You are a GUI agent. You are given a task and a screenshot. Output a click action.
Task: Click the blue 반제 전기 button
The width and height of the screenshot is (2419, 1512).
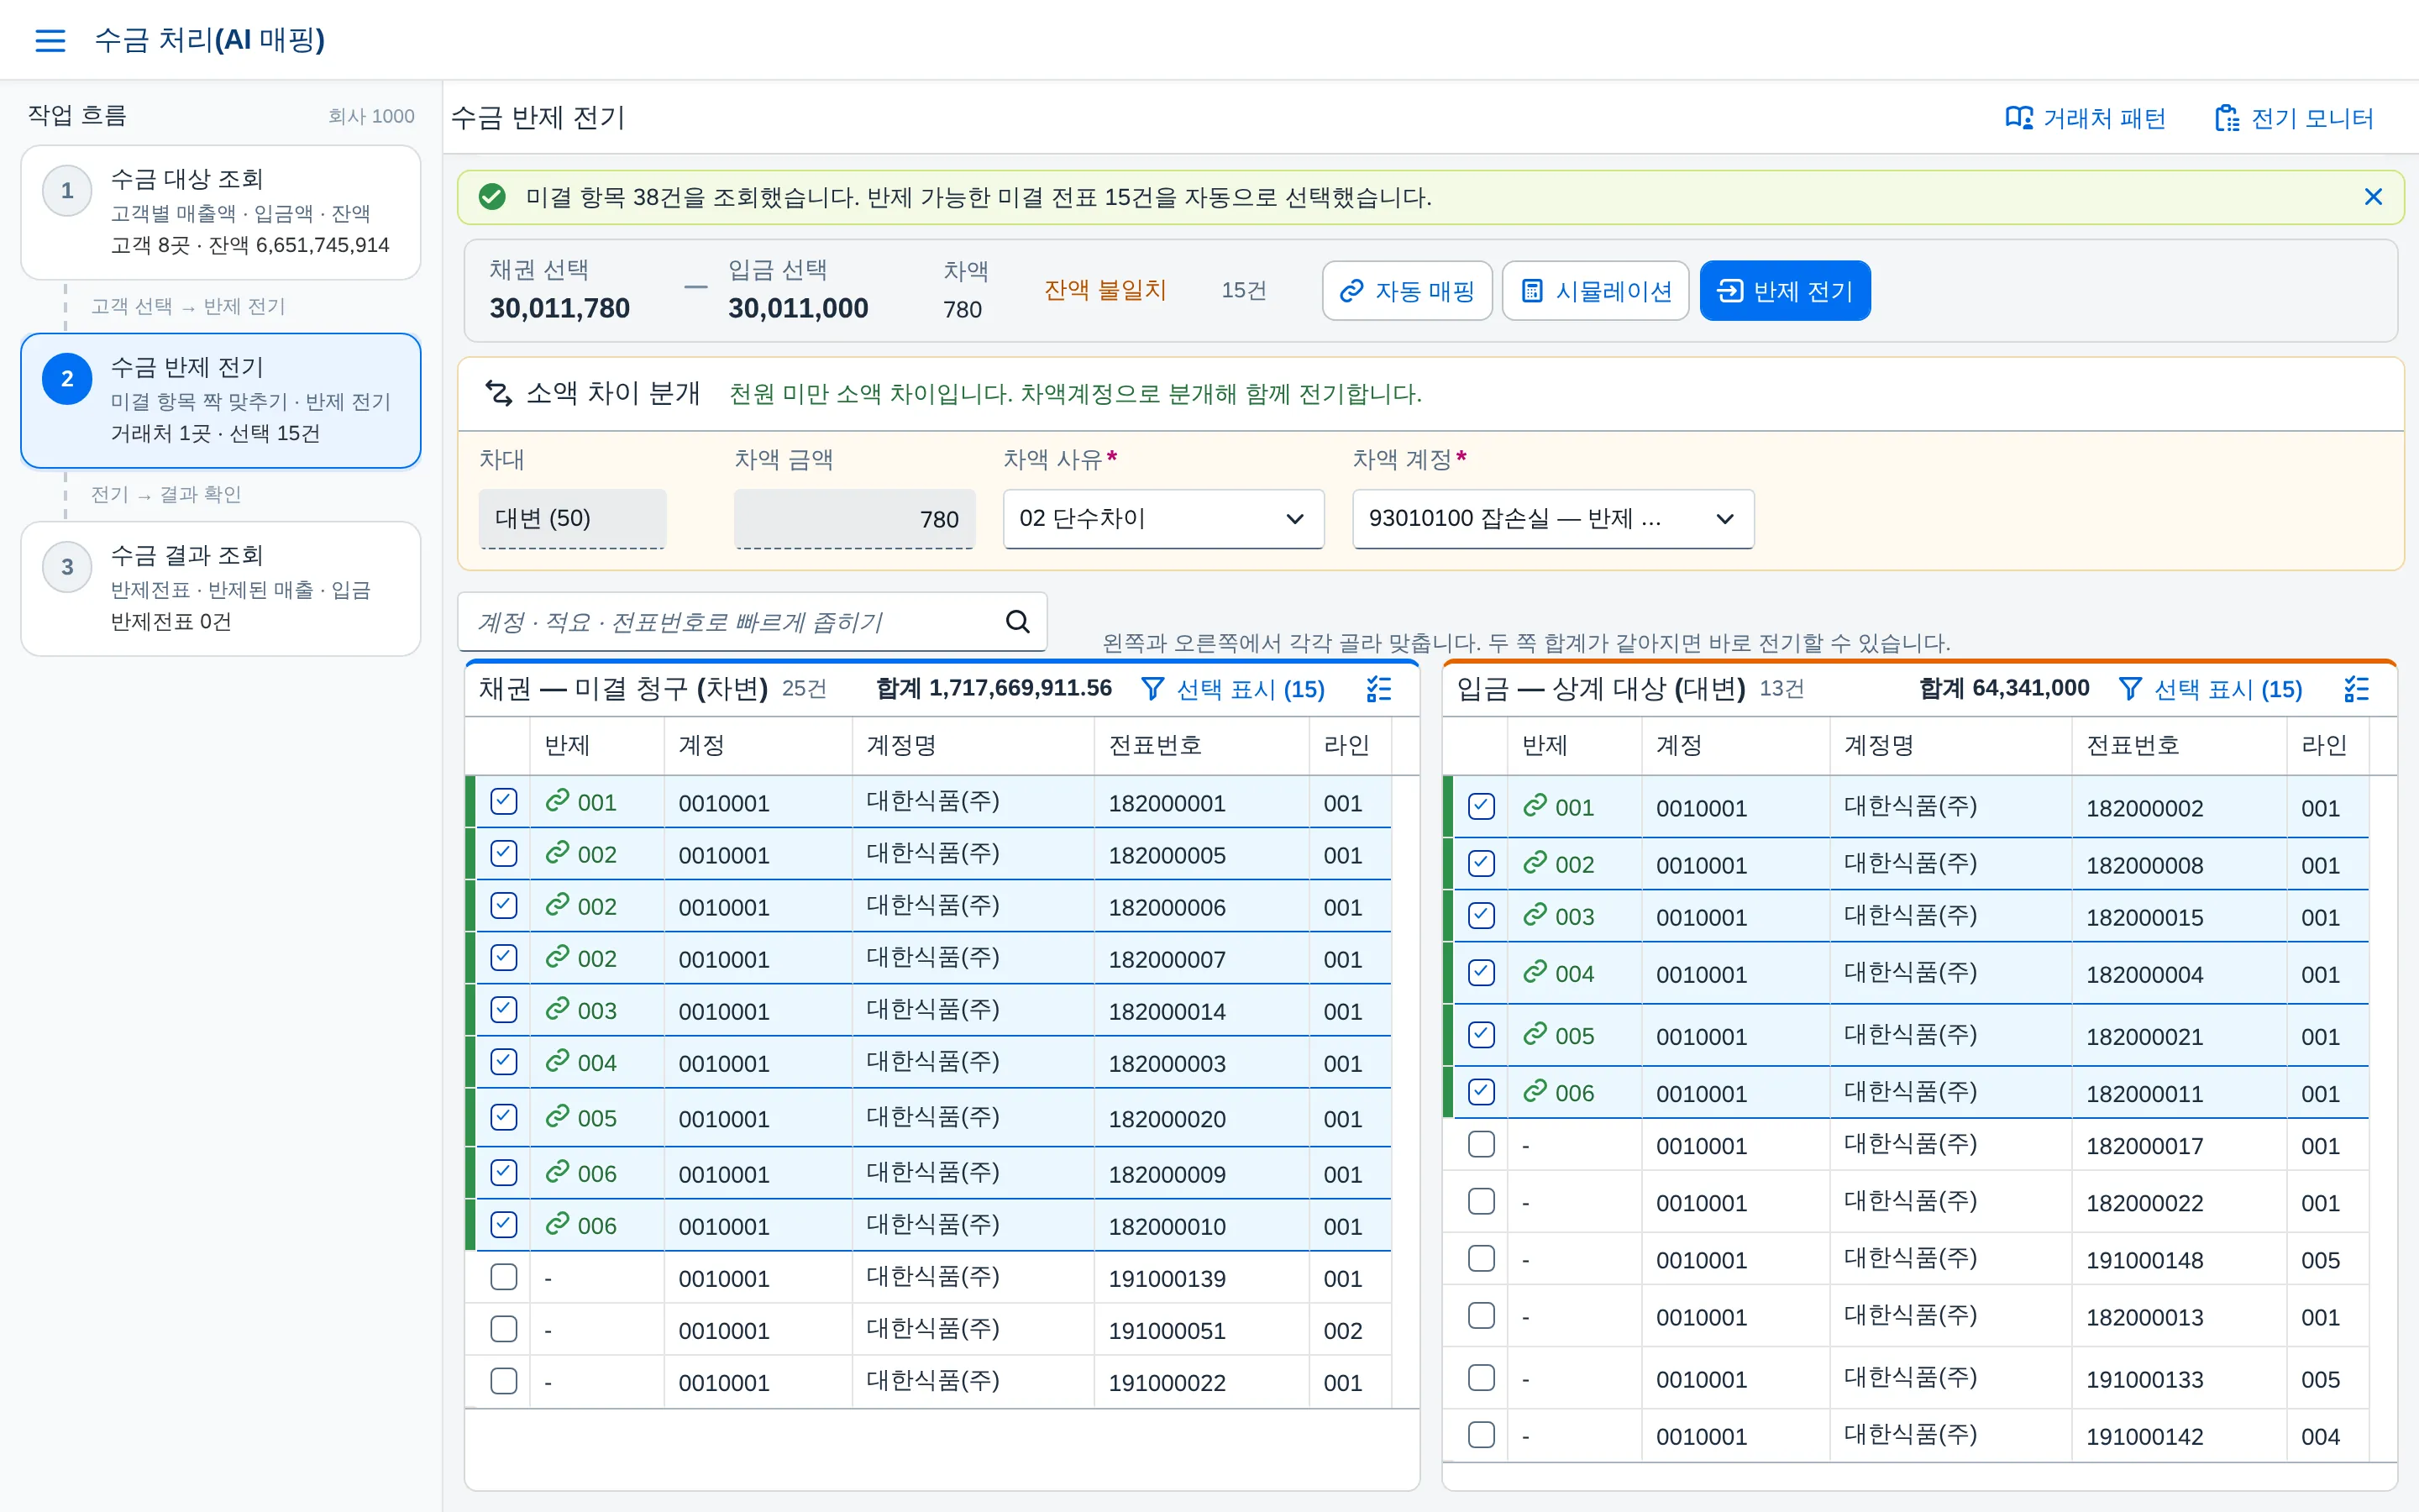1785,291
